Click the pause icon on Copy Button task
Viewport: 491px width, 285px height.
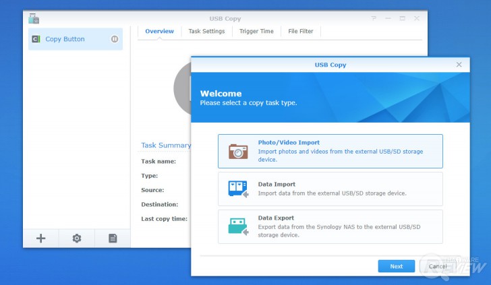coord(115,39)
